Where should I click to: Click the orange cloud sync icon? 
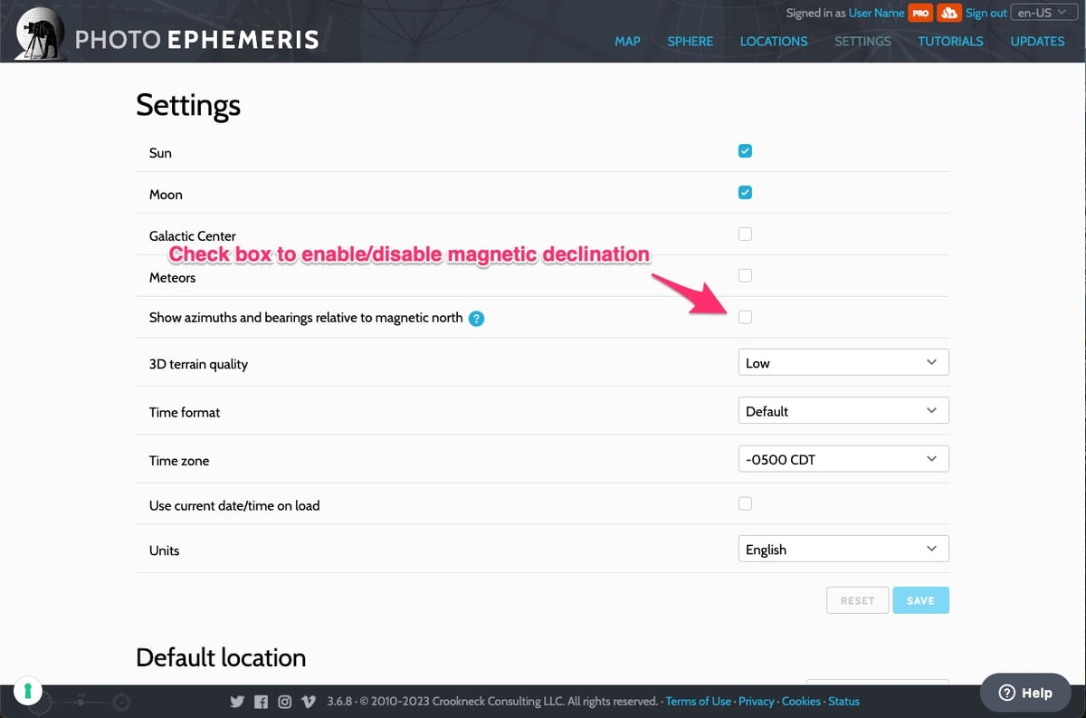pos(948,14)
